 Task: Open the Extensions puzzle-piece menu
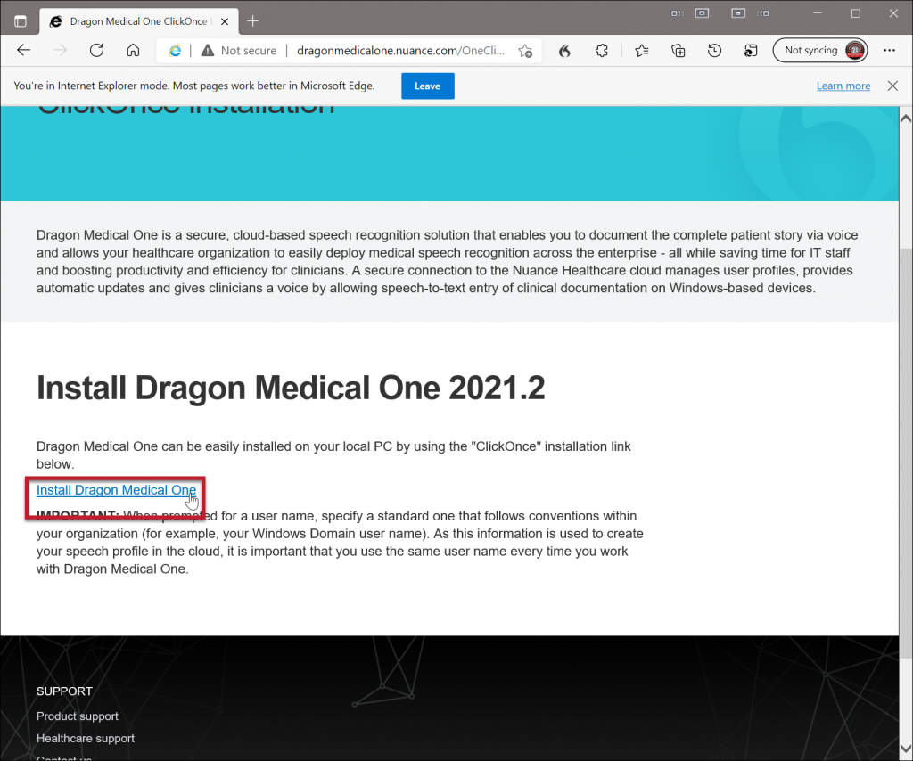point(602,51)
